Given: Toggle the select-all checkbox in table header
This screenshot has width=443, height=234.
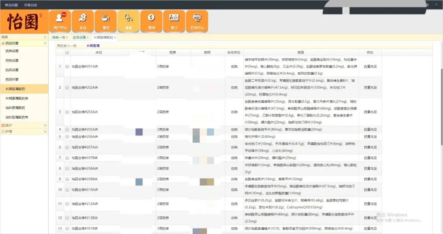Looking at the screenshot, I should pos(67,52).
